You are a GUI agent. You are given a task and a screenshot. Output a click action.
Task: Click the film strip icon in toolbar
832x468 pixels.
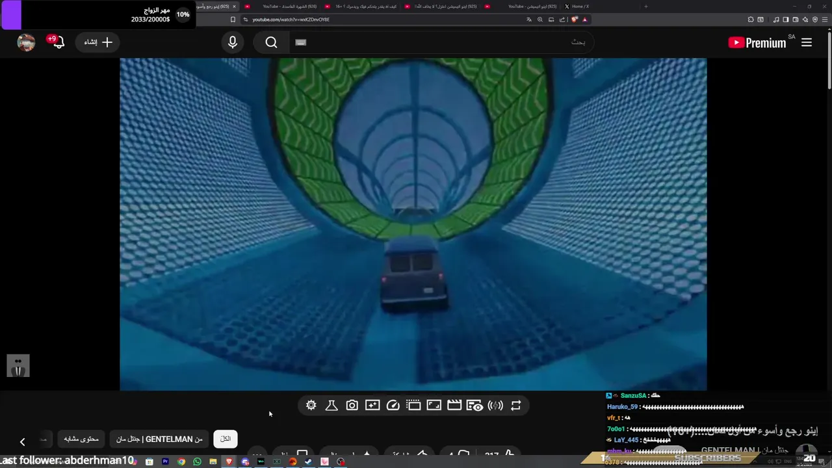[x=413, y=405]
